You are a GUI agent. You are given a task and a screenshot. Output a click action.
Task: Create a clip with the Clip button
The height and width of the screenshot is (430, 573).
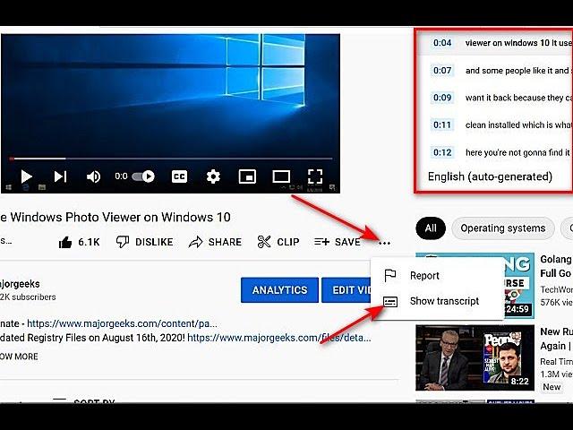[278, 242]
